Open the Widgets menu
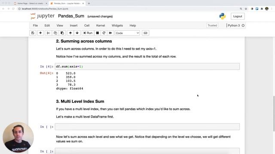 pos(117,26)
